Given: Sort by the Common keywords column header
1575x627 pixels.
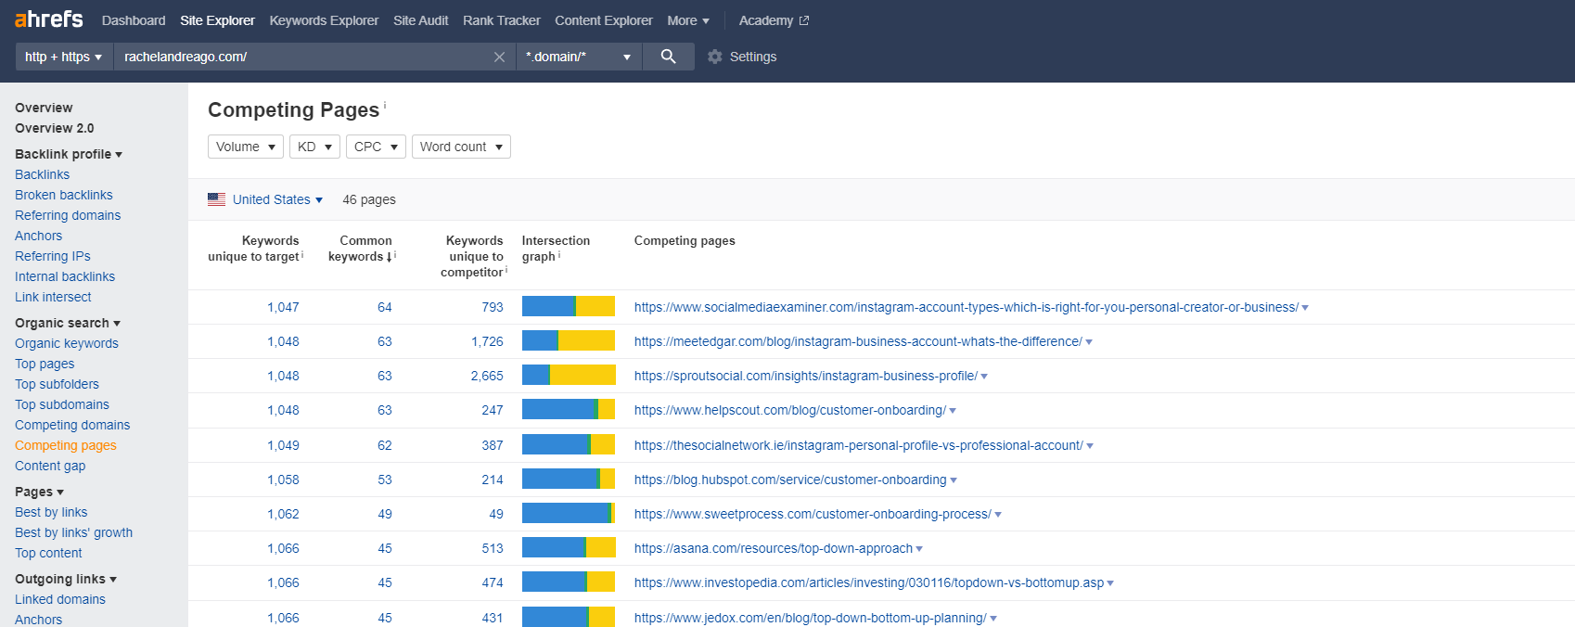Looking at the screenshot, I should click(x=361, y=249).
